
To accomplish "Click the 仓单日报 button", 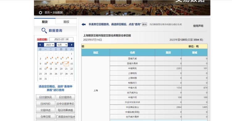I will (x=45, y=117).
